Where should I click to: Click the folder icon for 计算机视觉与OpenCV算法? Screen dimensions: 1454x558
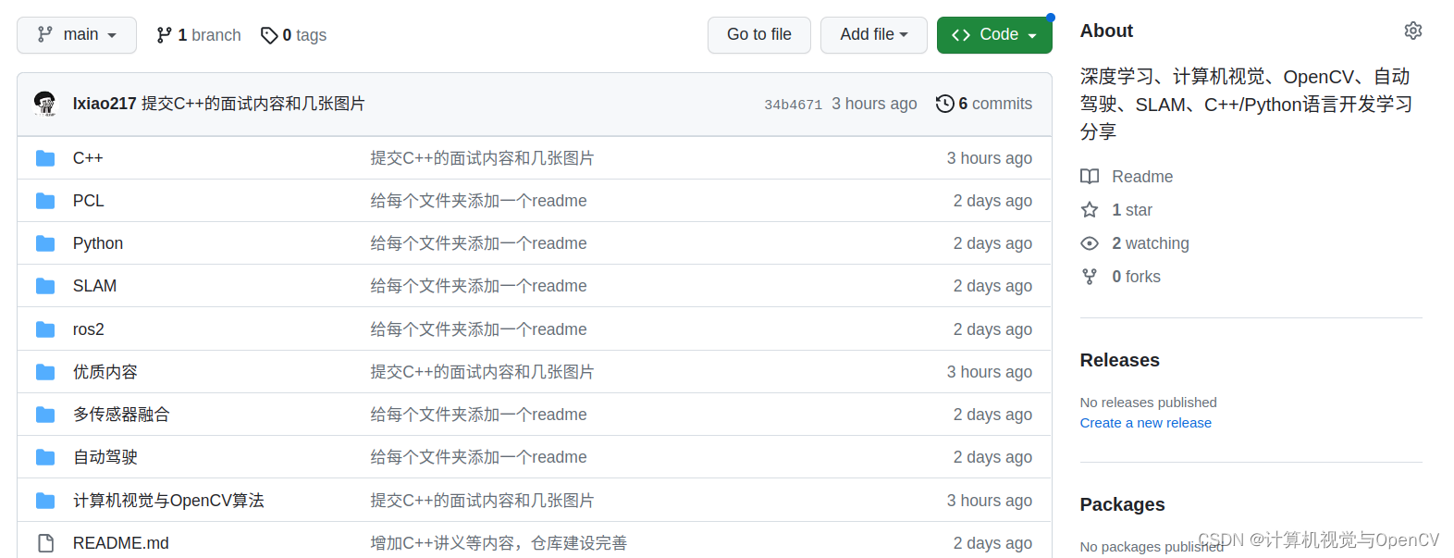coord(45,501)
